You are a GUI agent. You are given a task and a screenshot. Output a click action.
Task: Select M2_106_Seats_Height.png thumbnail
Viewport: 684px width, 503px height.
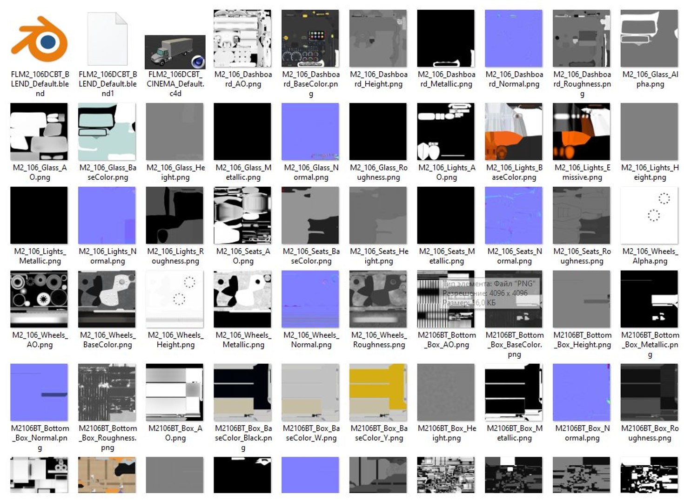click(x=378, y=216)
